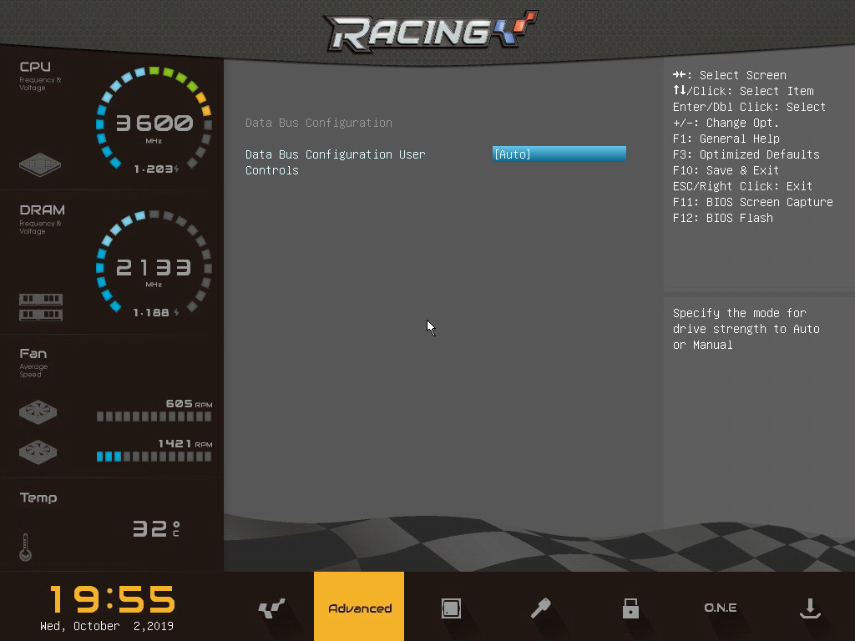Open the Main tab with the Racing logo icon
This screenshot has height=641, width=855.
(x=271, y=608)
